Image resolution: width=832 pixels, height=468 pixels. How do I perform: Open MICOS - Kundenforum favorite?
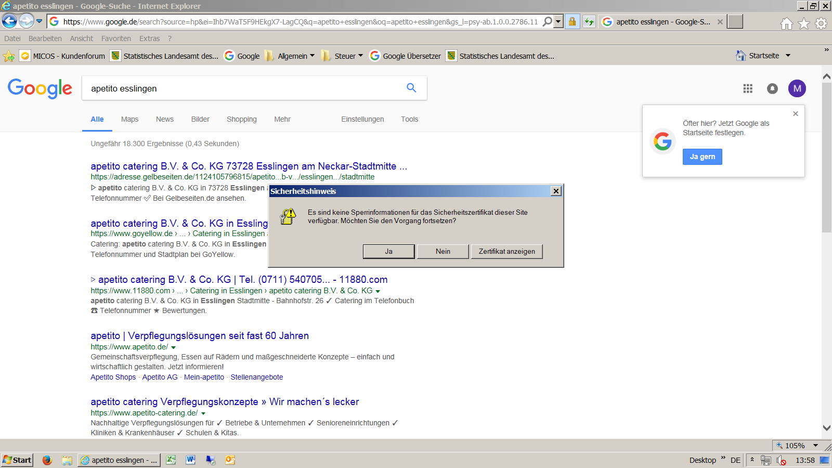click(x=62, y=56)
